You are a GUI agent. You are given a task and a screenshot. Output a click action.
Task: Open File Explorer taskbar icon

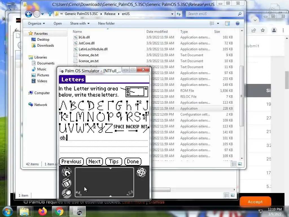pos(24,211)
